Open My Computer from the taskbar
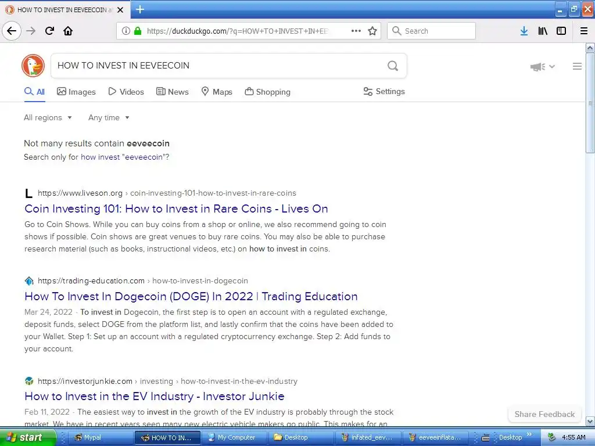The image size is (595, 446). coord(234,437)
